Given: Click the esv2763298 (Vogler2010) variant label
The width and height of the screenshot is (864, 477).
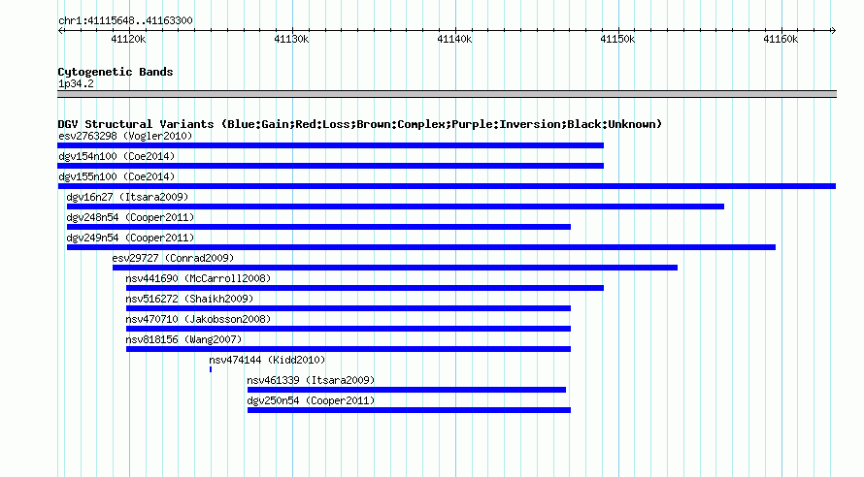Looking at the screenshot, I should pos(125,136).
